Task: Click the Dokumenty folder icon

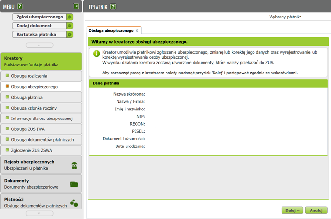Action: (74, 184)
